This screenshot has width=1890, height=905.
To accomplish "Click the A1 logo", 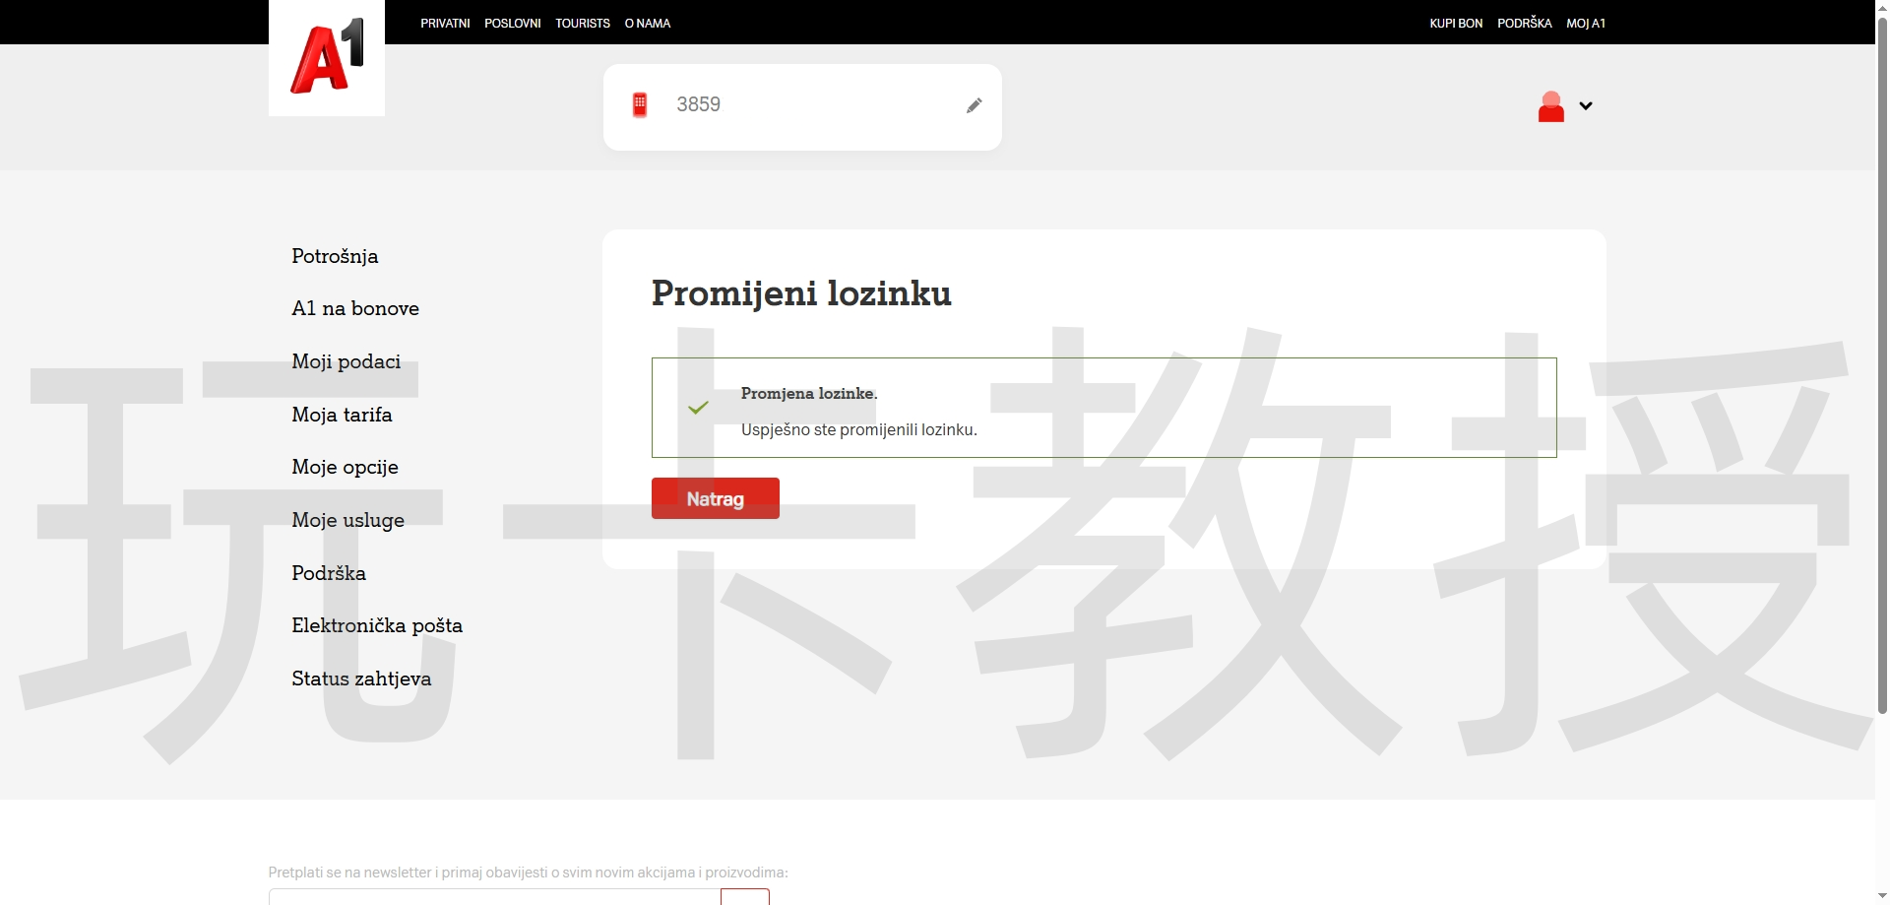I will tap(327, 58).
